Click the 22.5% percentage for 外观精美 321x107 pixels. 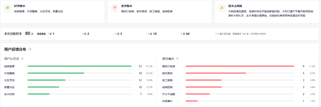click(x=149, y=73)
